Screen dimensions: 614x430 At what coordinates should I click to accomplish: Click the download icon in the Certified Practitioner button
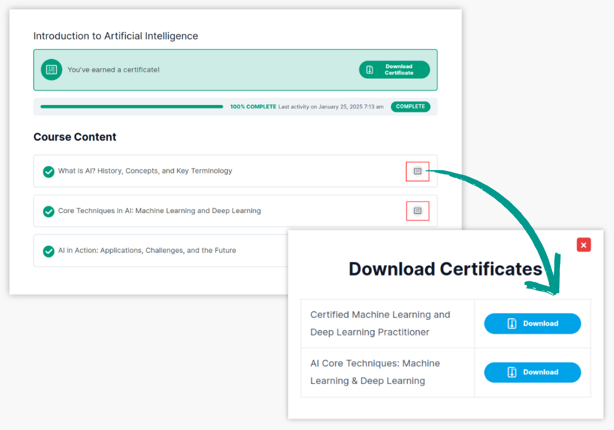tap(512, 324)
